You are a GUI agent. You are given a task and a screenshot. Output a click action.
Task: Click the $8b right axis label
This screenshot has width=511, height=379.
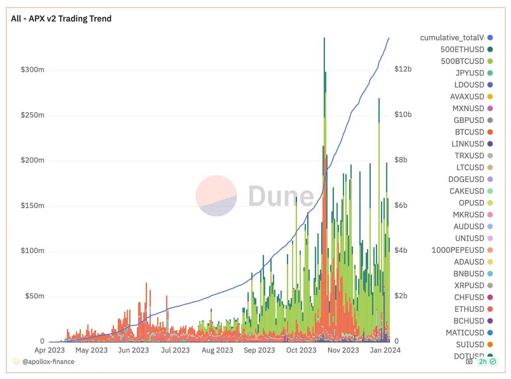[401, 160]
